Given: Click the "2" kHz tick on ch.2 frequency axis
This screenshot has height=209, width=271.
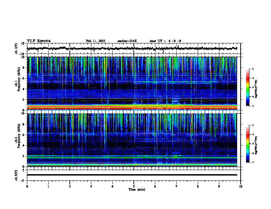Looking at the screenshot, I should click(x=24, y=156).
